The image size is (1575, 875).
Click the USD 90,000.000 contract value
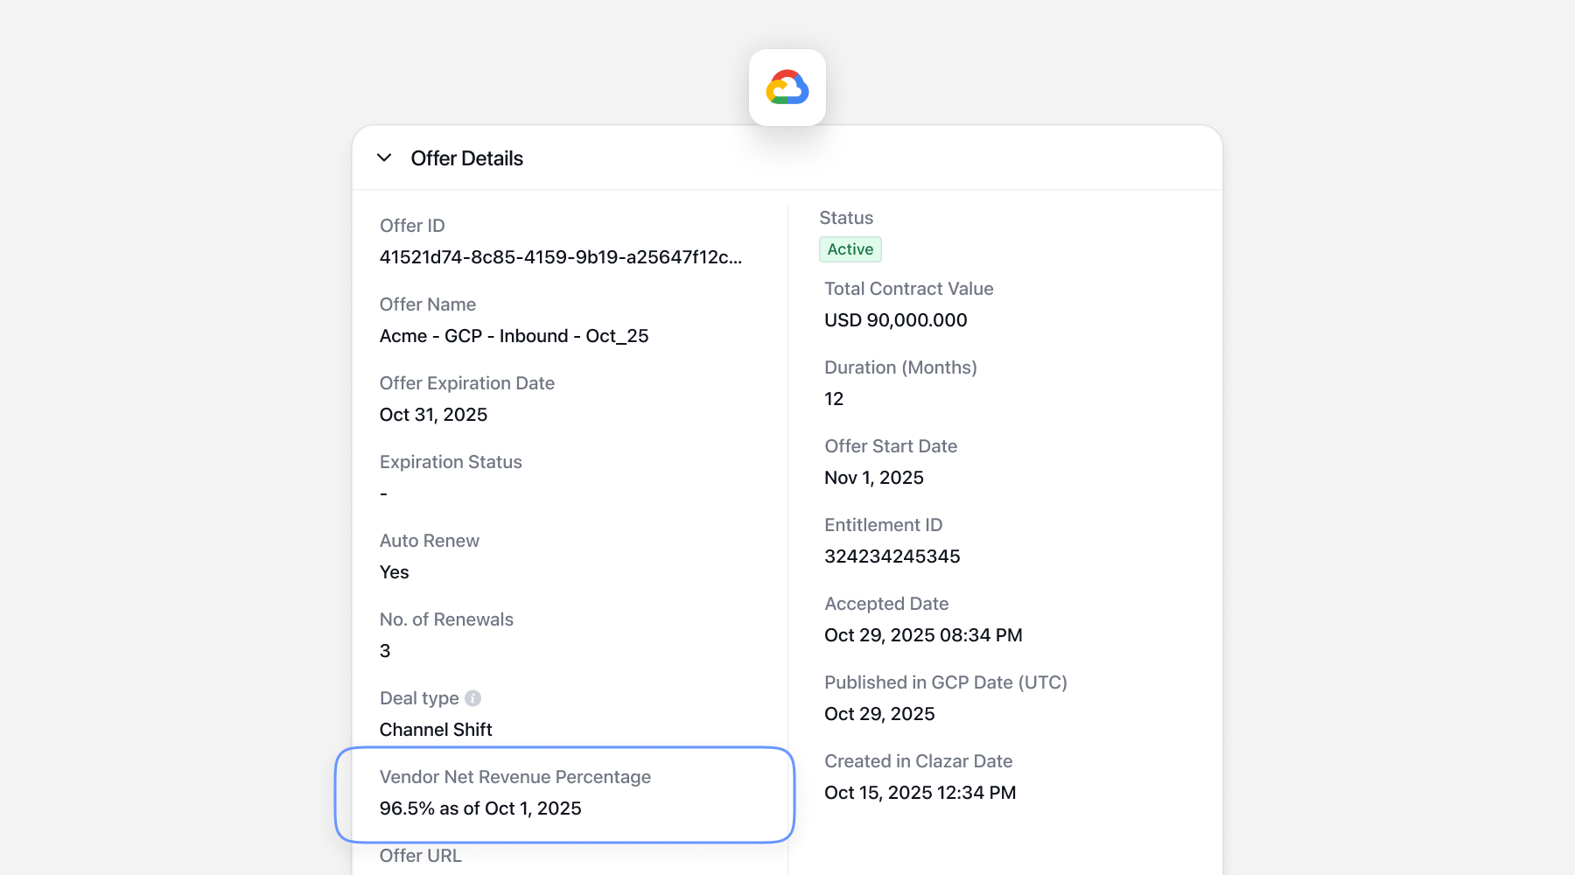tap(896, 320)
